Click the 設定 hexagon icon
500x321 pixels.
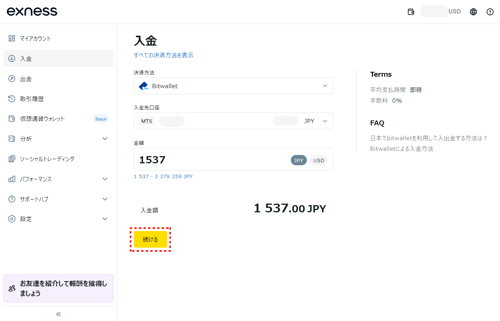[12, 219]
